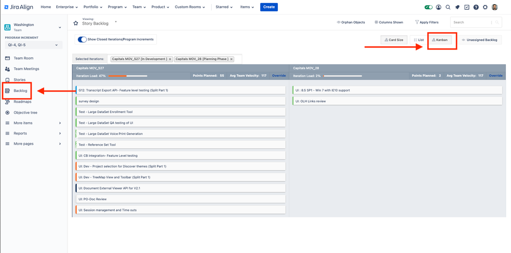Open 'UI: OLH Links review' story card

(397, 101)
